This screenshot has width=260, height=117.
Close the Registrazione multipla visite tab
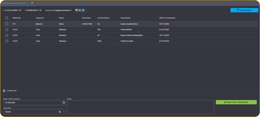(x=32, y=3)
